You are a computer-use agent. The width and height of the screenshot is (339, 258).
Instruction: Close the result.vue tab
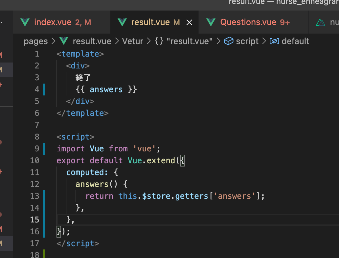189,22
